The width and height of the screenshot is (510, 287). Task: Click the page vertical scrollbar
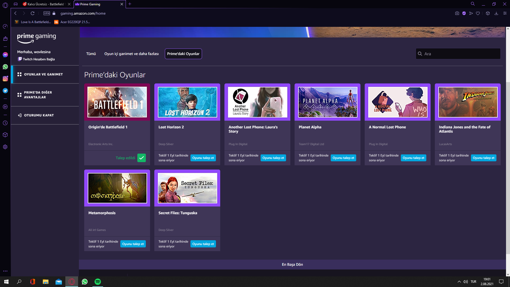pyautogui.click(x=508, y=167)
